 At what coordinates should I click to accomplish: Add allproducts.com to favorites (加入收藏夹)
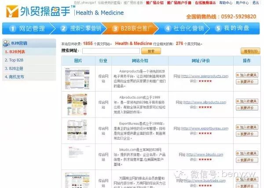(247, 101)
